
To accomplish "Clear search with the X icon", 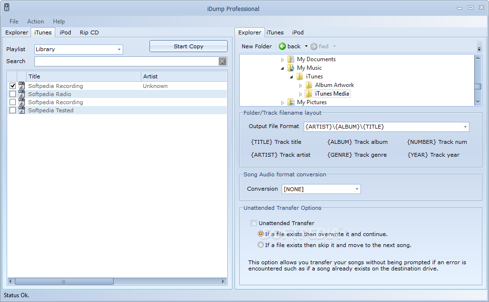I will click(223, 62).
